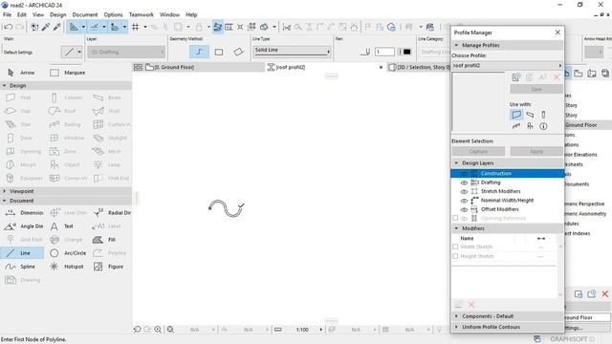Choose the Angle Dimension tool

pyautogui.click(x=24, y=226)
